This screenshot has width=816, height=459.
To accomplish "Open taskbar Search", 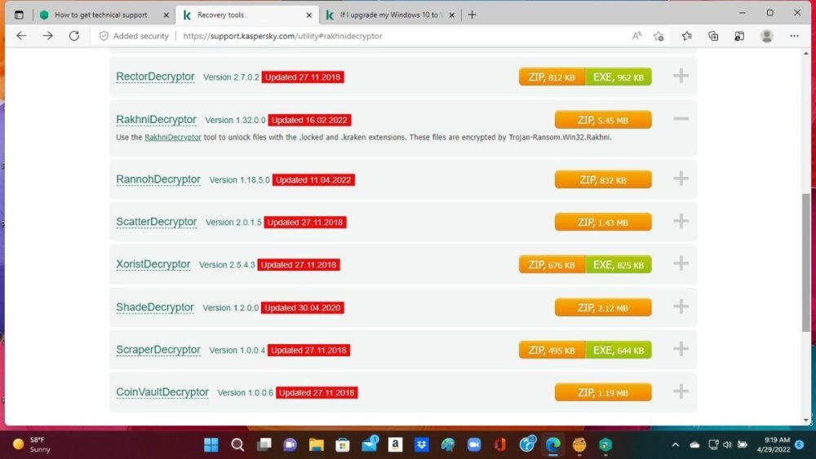I will coord(237,445).
